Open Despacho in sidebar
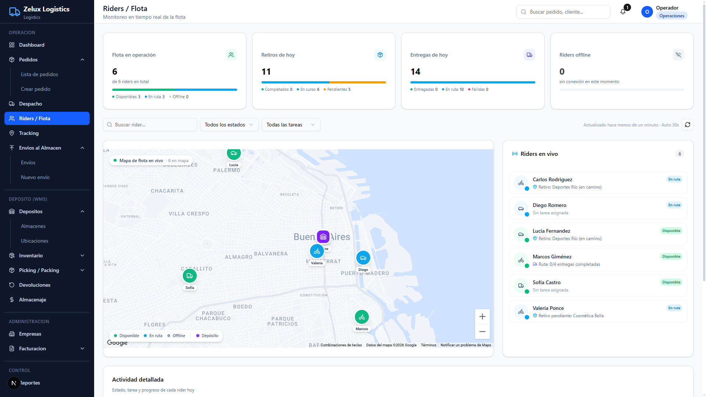Image resolution: width=706 pixels, height=397 pixels. point(47,104)
